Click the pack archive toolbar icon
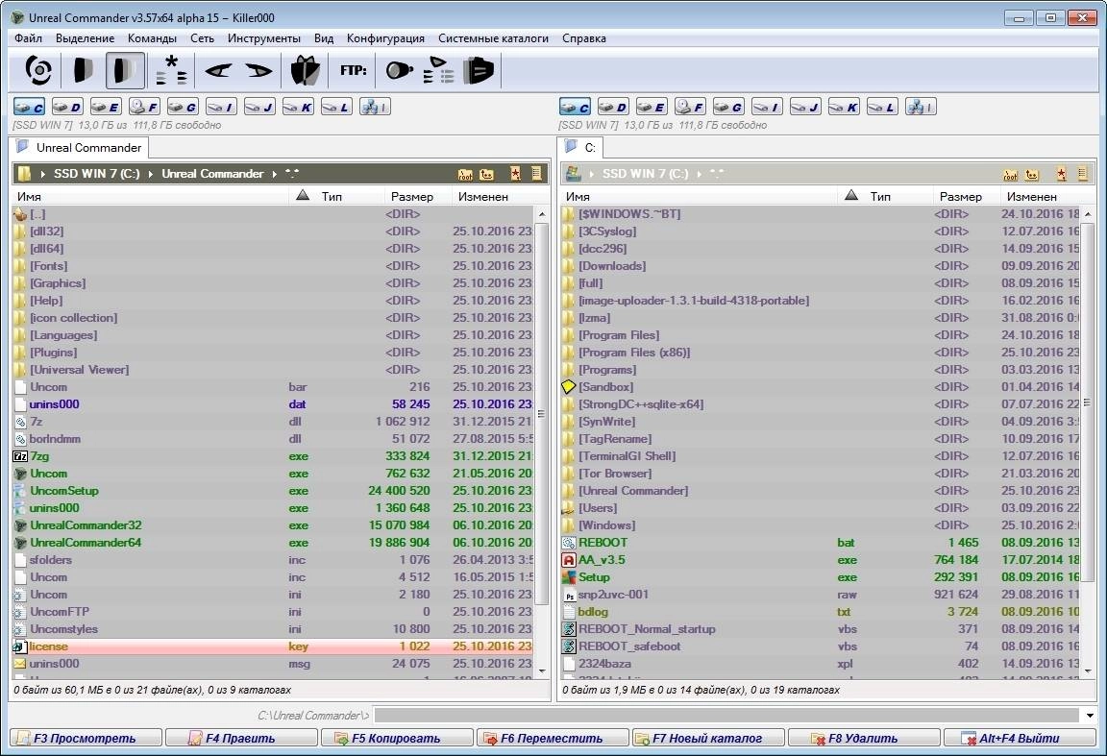 tap(305, 70)
